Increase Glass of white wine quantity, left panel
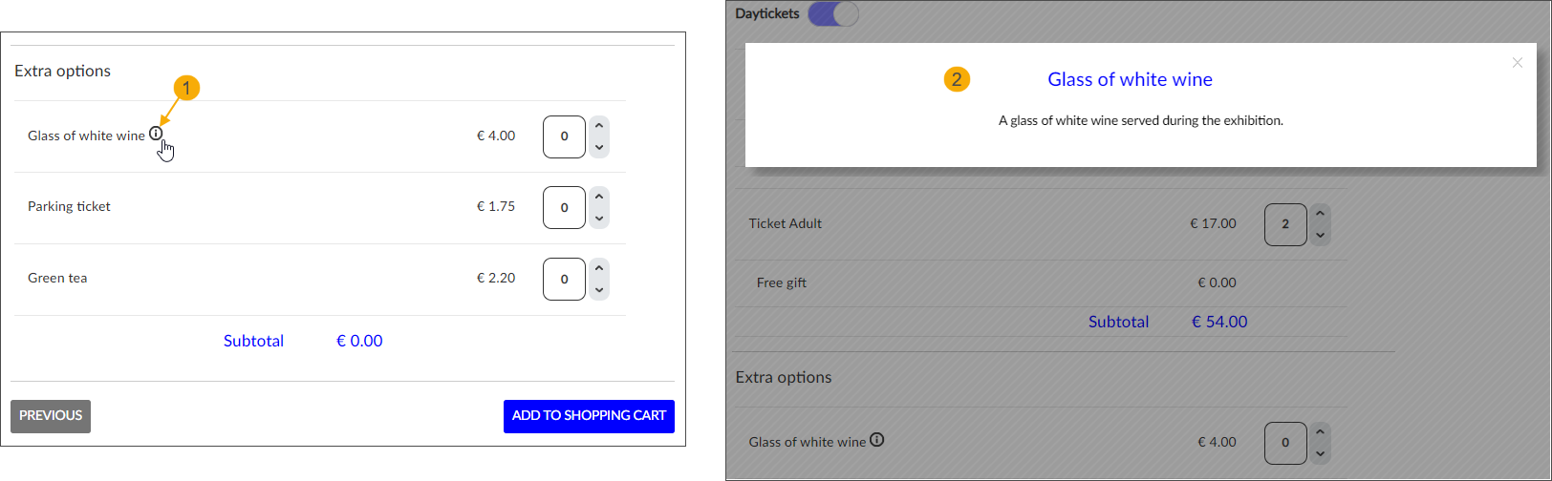 click(x=599, y=125)
